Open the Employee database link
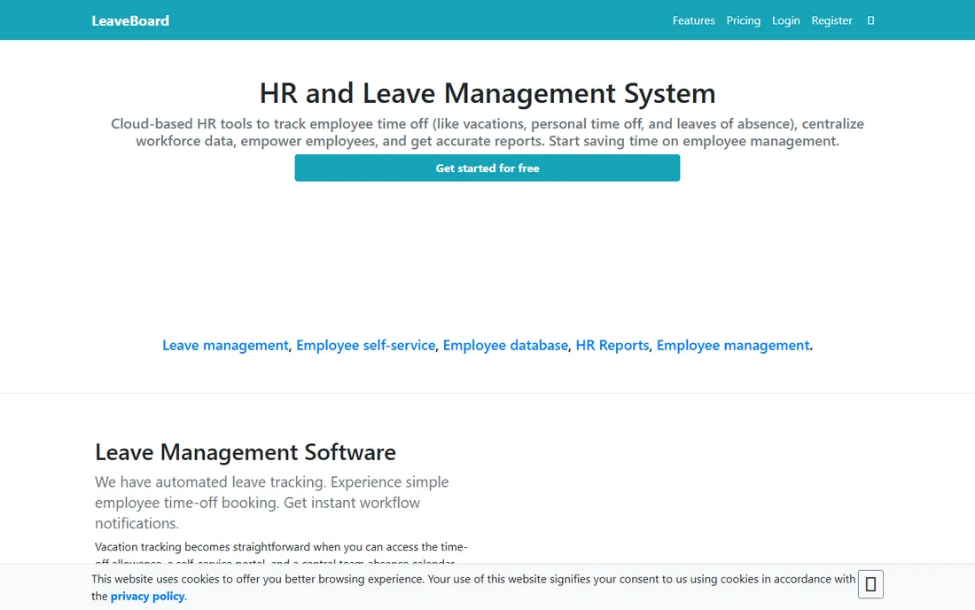The image size is (975, 610). [x=505, y=345]
